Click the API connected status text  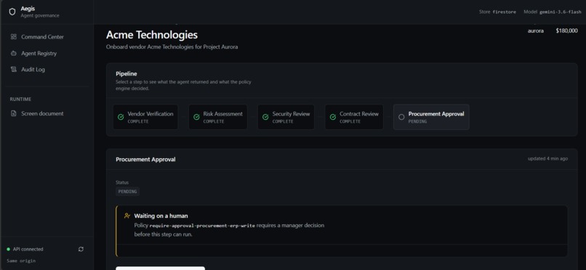[x=28, y=249]
